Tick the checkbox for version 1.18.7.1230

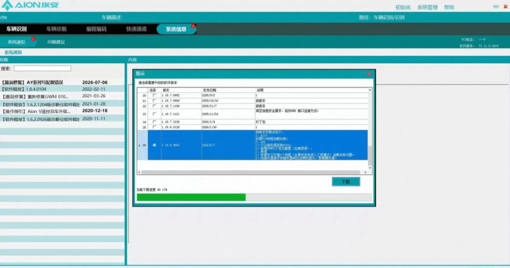click(154, 122)
